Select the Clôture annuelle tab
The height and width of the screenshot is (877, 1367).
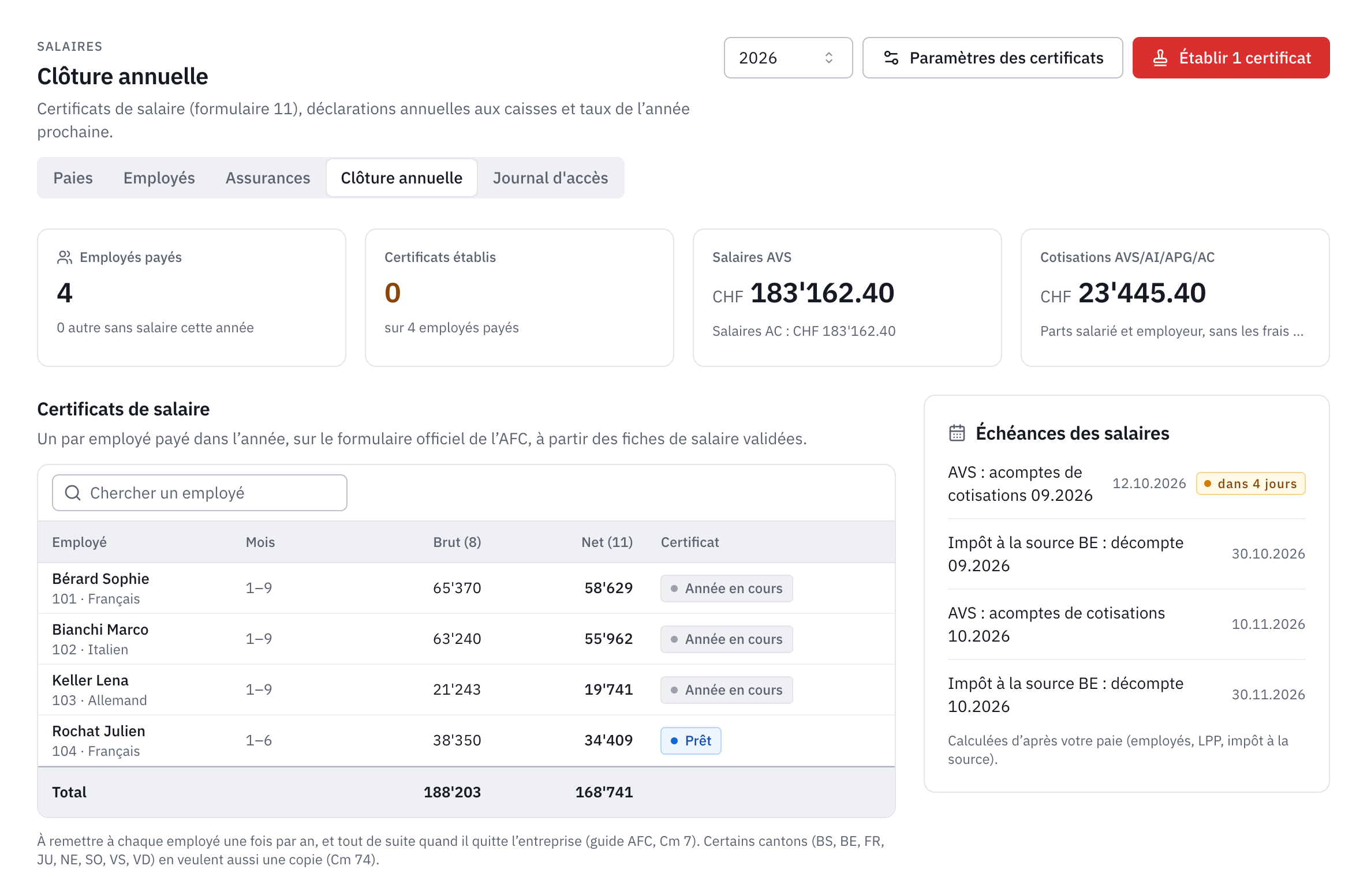click(x=402, y=178)
